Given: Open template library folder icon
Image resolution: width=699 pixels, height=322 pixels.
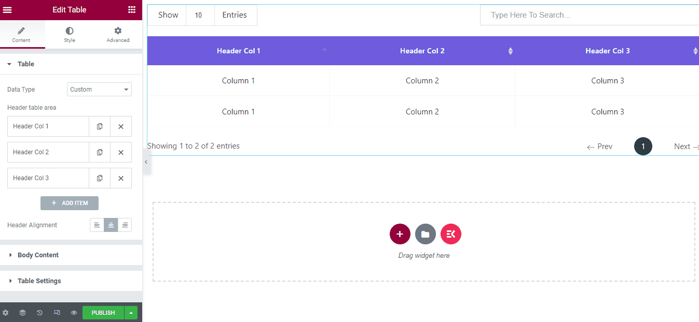Looking at the screenshot, I should (x=425, y=234).
